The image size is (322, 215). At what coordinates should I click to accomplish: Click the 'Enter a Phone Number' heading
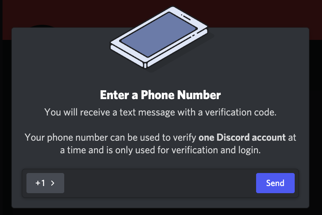pyautogui.click(x=160, y=95)
